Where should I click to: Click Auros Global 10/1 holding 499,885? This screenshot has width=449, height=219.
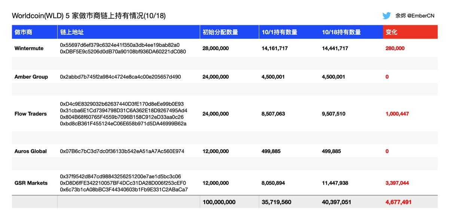click(x=271, y=151)
